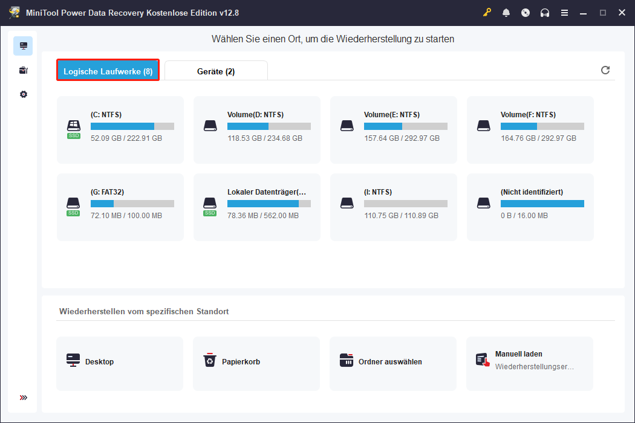The height and width of the screenshot is (423, 635).
Task: Click the key icon to register license
Action: [x=487, y=12]
